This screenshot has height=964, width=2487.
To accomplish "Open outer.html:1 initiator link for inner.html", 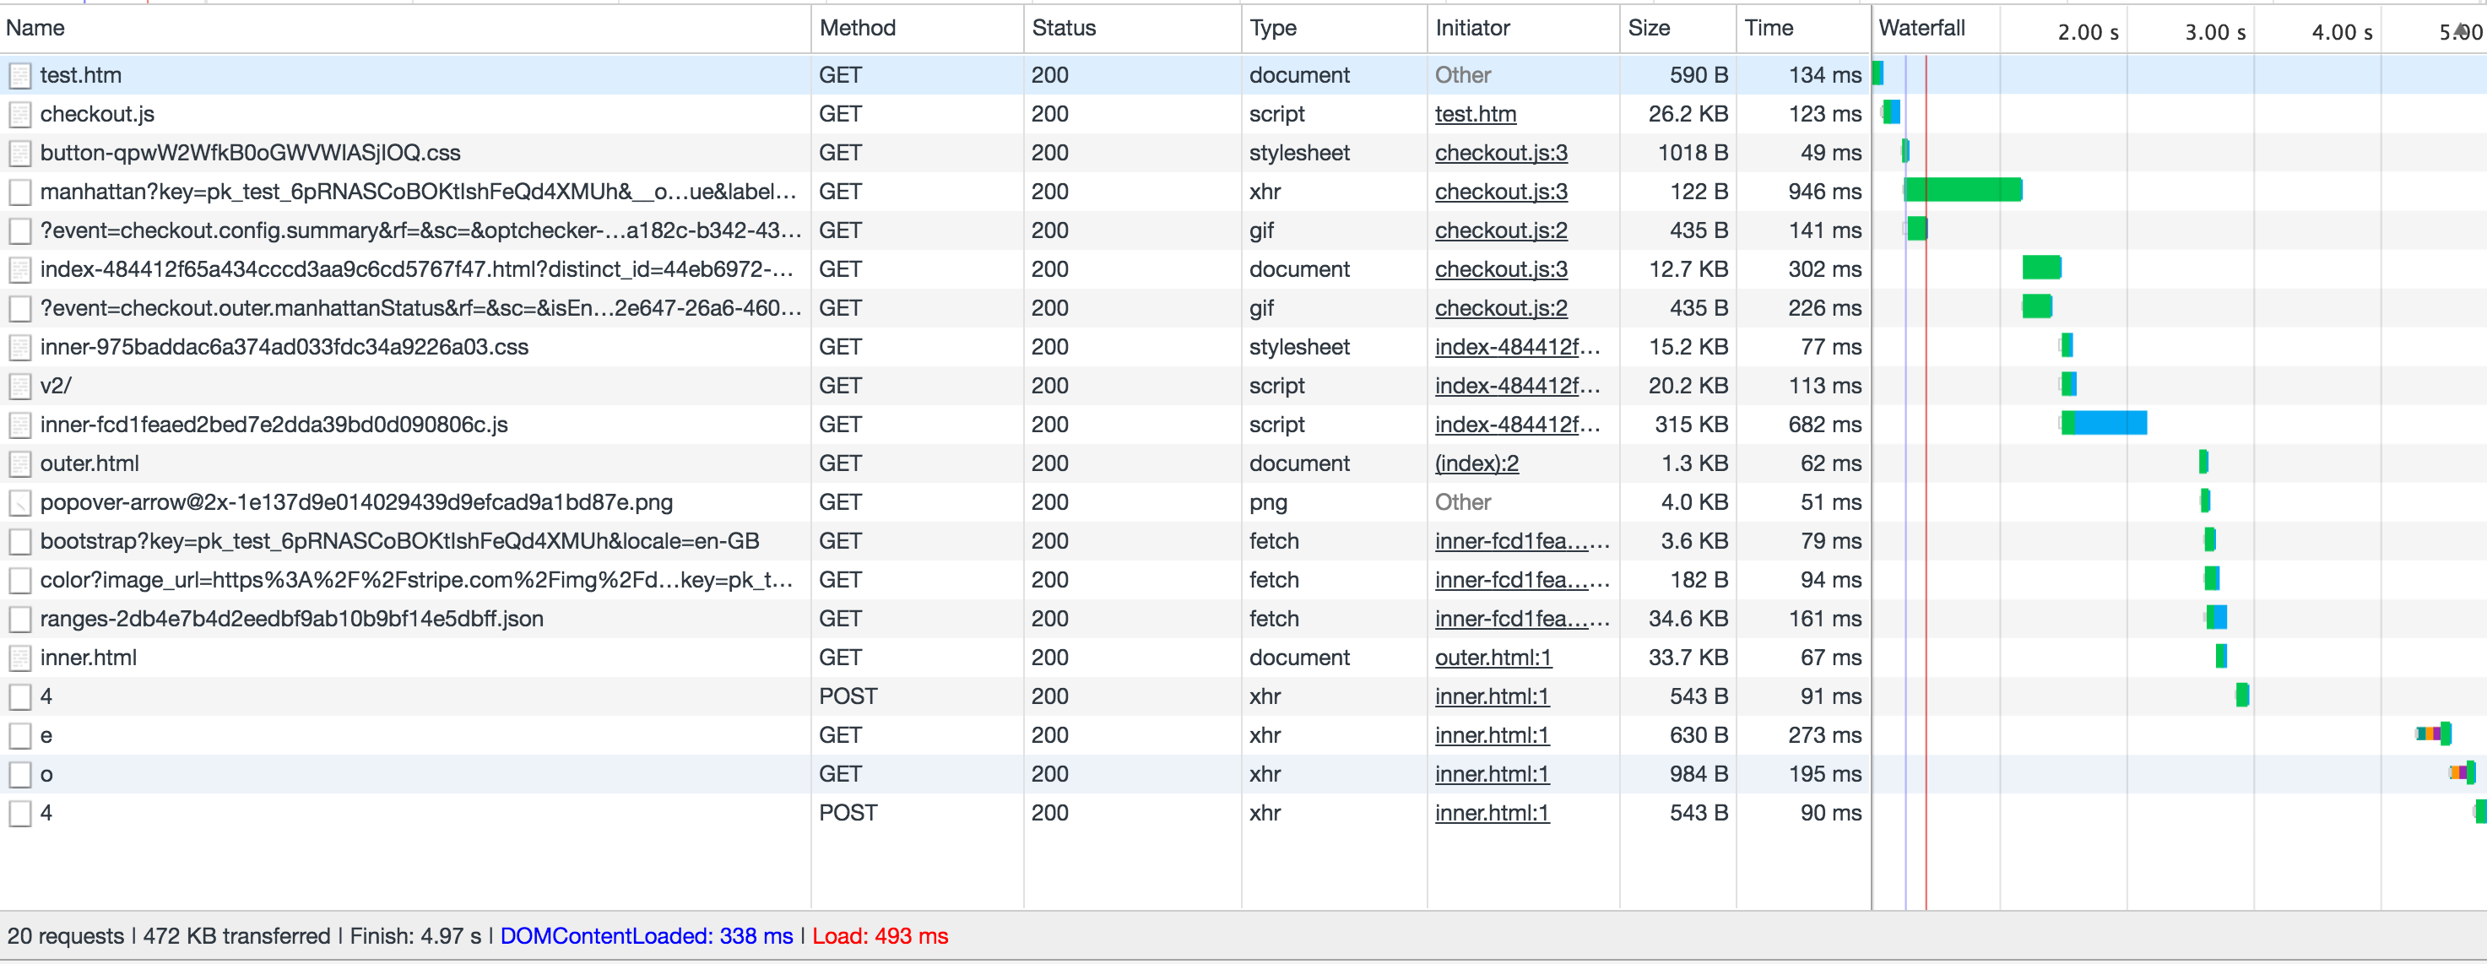I will click(x=1493, y=658).
